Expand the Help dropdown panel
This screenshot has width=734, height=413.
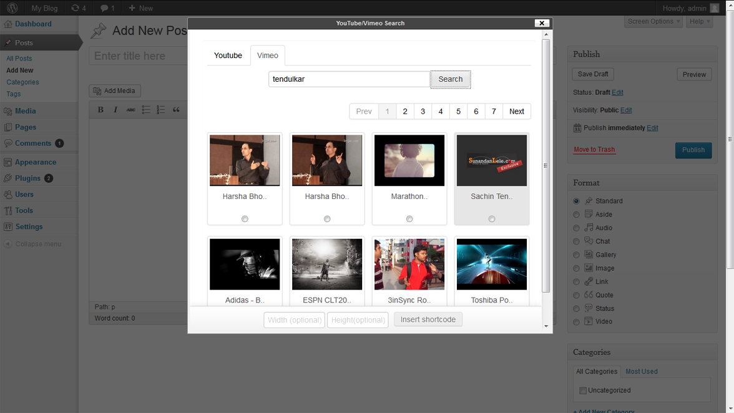(699, 21)
